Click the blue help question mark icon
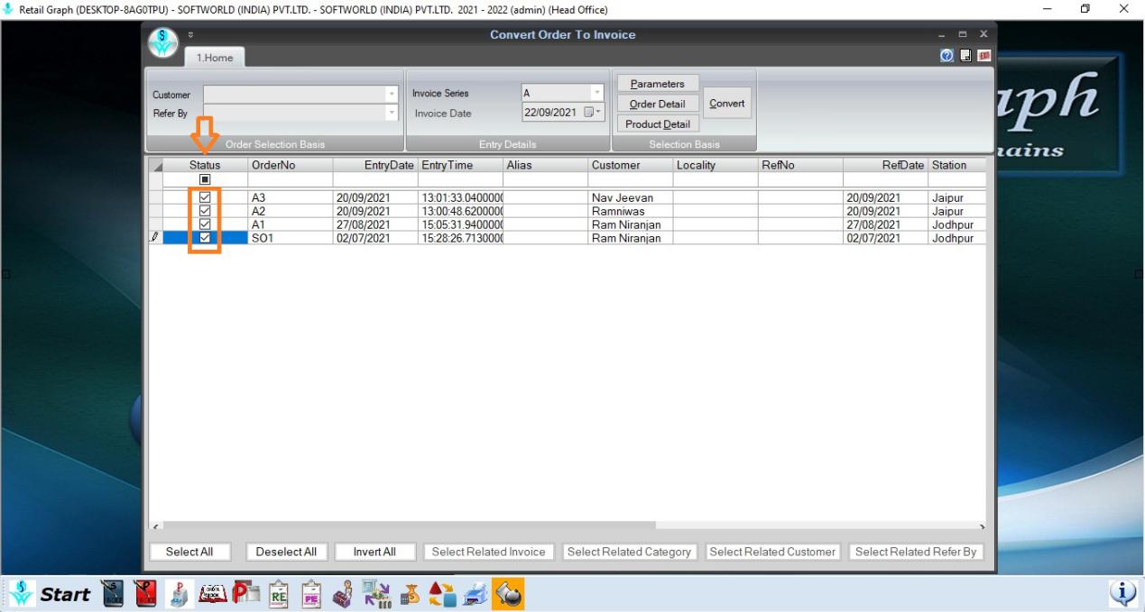The height and width of the screenshot is (612, 1145). [946, 56]
